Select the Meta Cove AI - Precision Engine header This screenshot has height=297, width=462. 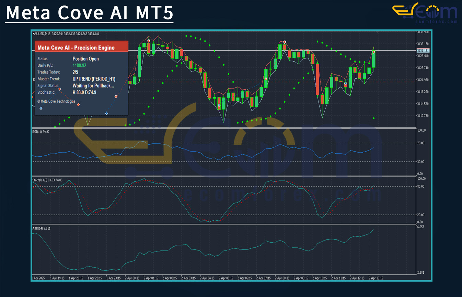(x=76, y=48)
